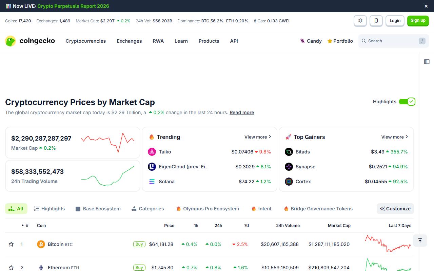Open the Cryptocurrencies nav menu
The height and width of the screenshot is (271, 434).
click(86, 41)
